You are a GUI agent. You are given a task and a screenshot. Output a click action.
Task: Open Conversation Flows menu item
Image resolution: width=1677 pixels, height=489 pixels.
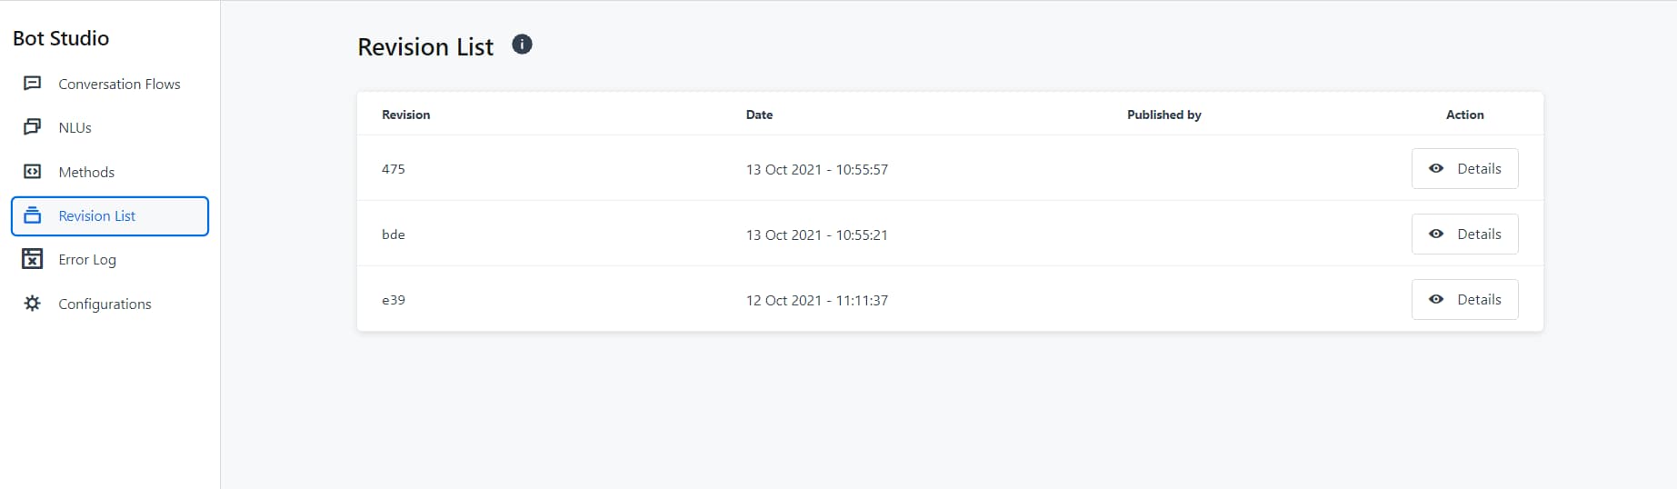(110, 84)
